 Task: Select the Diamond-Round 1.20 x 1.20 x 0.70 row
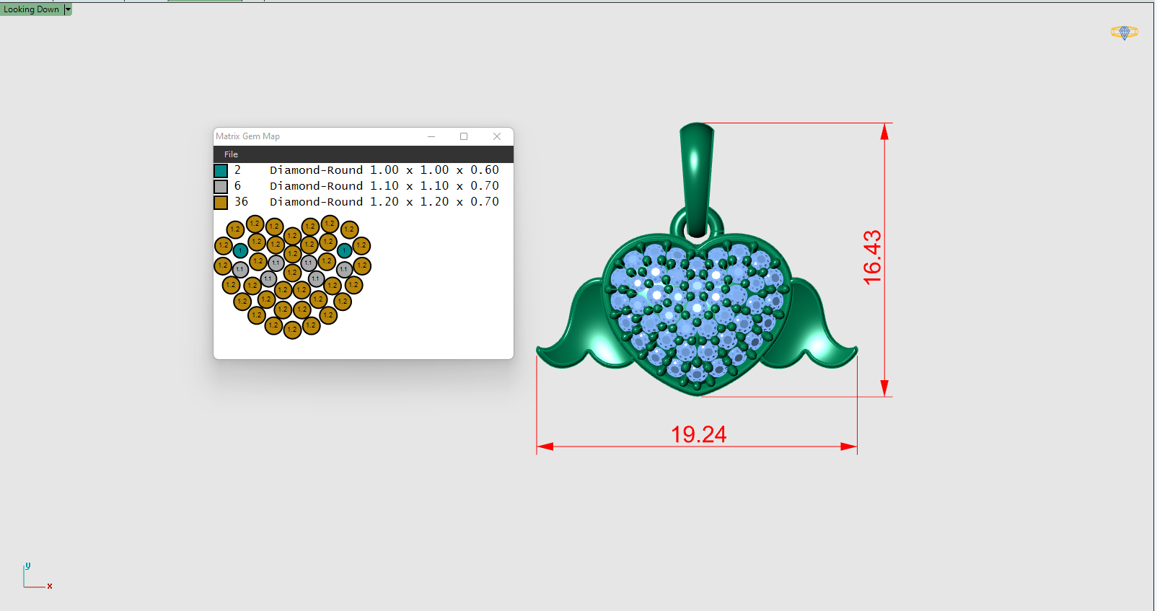pyautogui.click(x=384, y=202)
